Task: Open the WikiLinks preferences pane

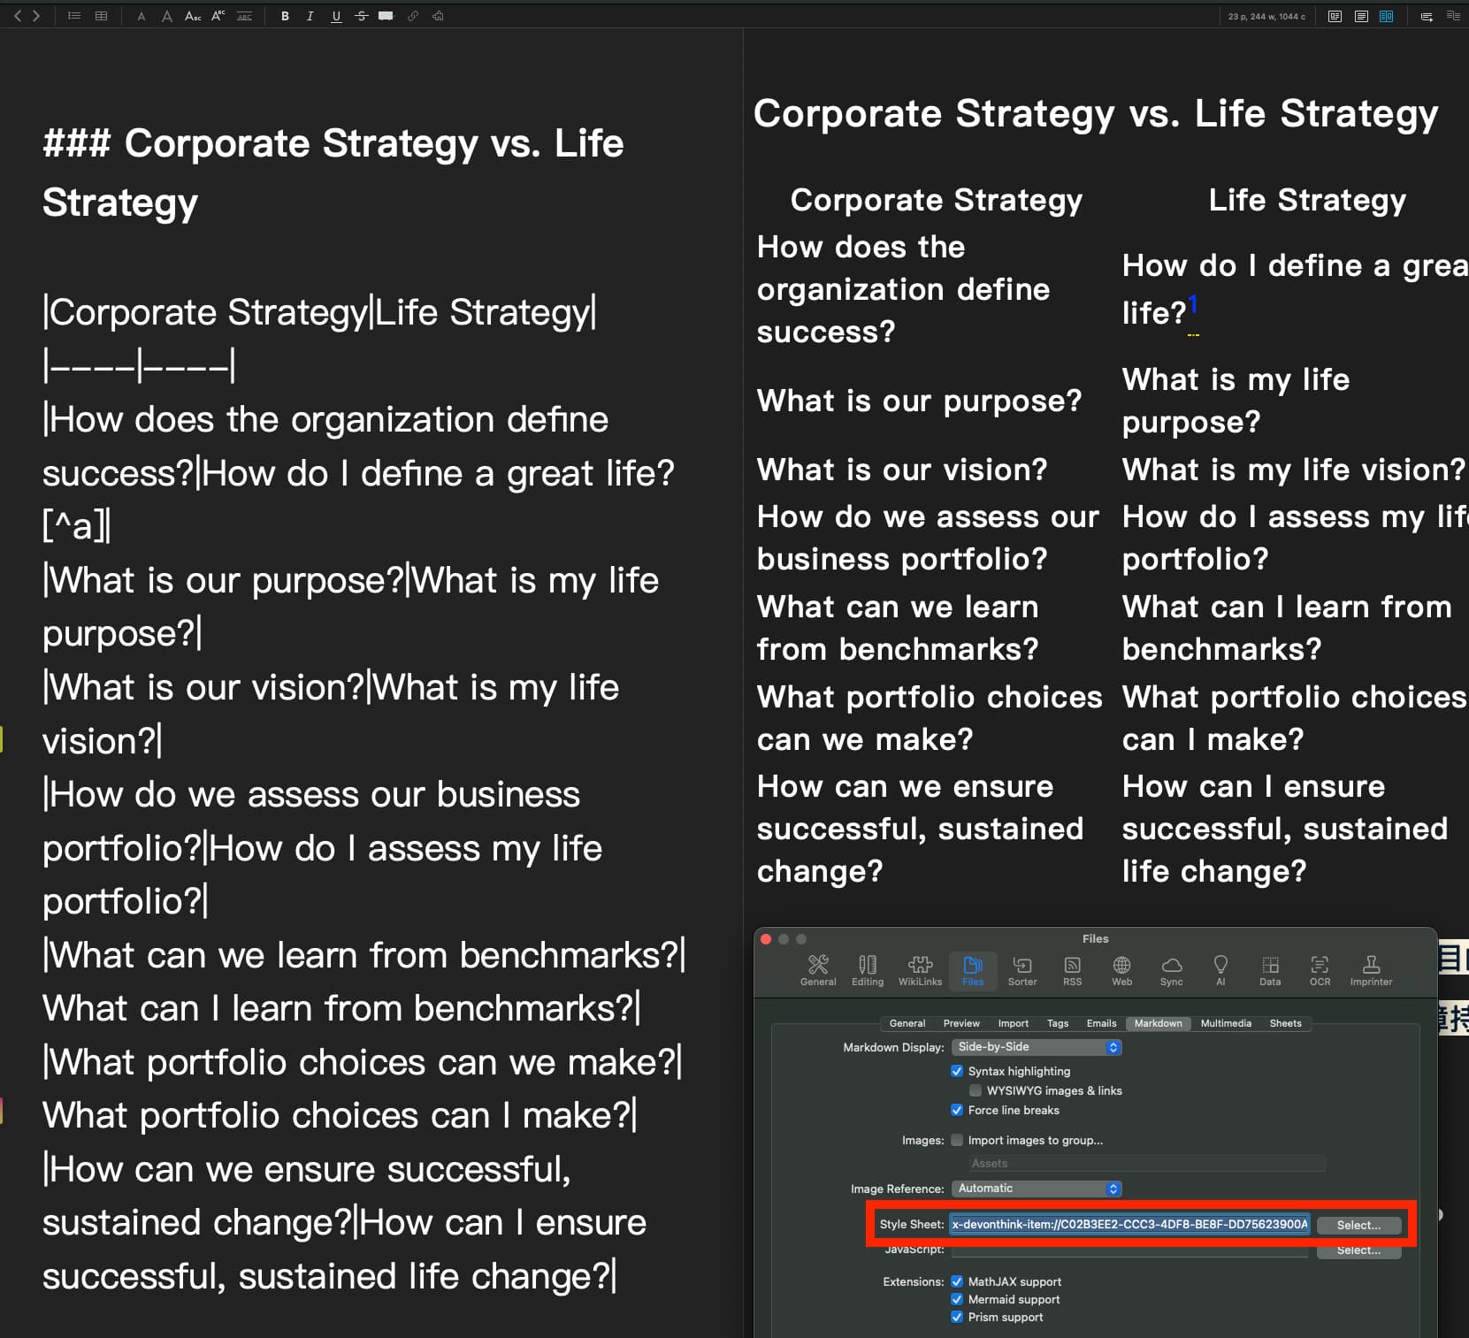Action: (920, 970)
